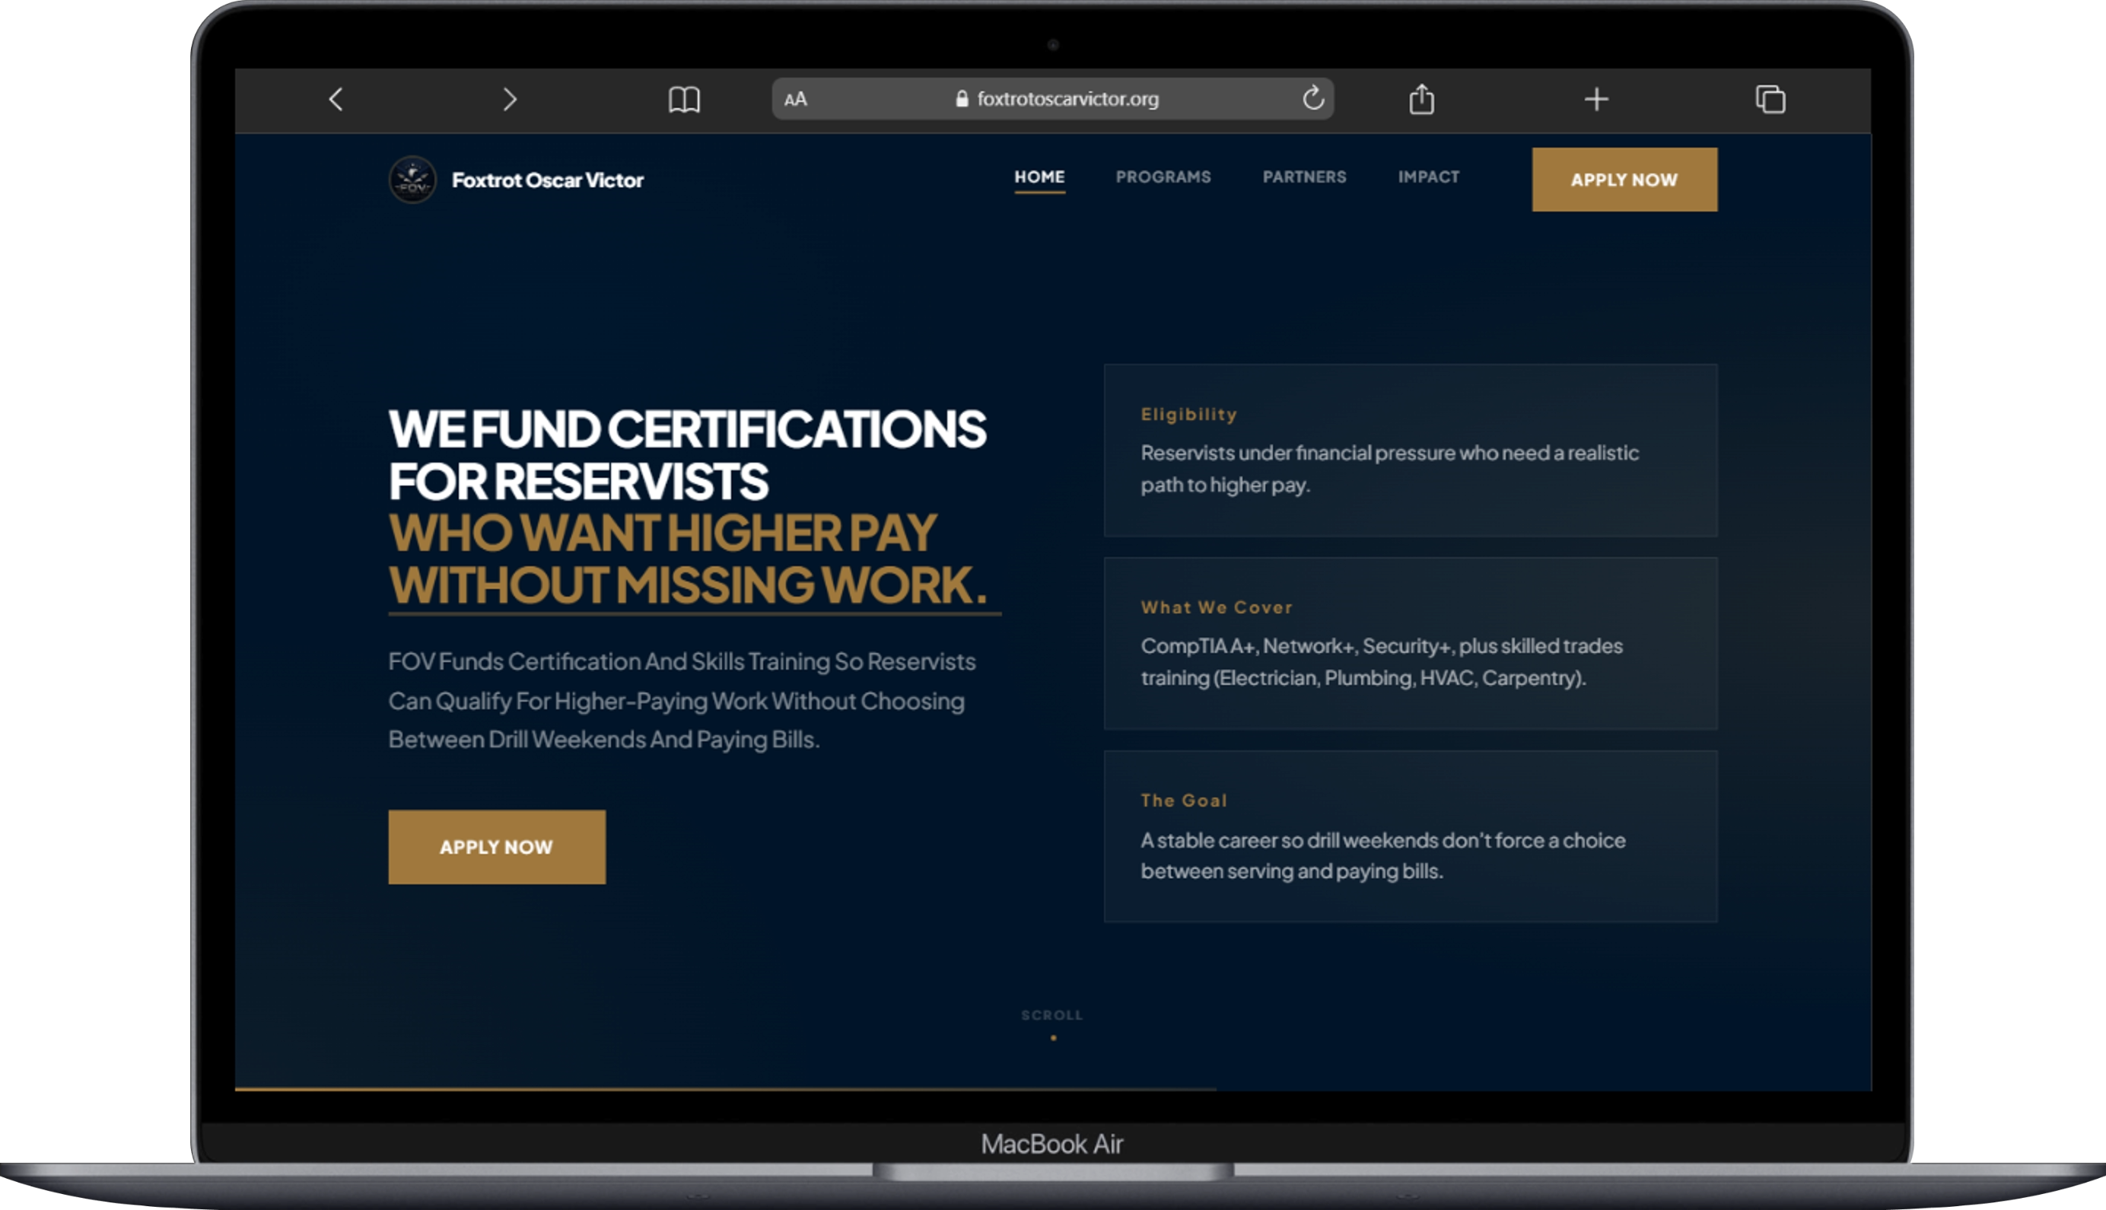Screen dimensions: 2106x1210
Task: Click the foxtrotoscarvictor.org address bar
Action: pyautogui.click(x=1052, y=99)
